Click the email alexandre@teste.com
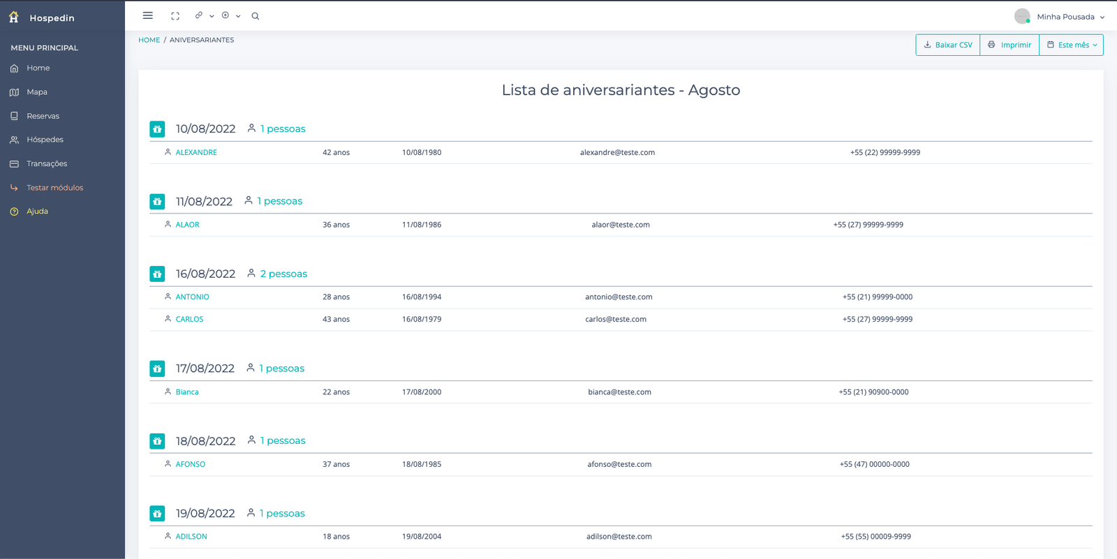1117x559 pixels. pyautogui.click(x=617, y=152)
